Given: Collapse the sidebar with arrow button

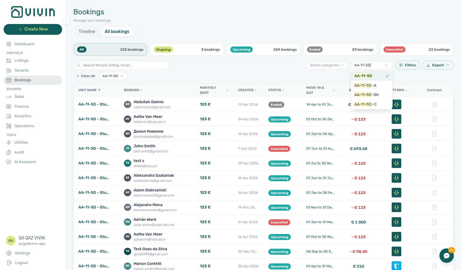Looking at the screenshot, I should click(x=66, y=22).
